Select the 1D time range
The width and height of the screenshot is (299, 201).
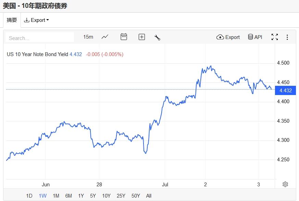29,196
